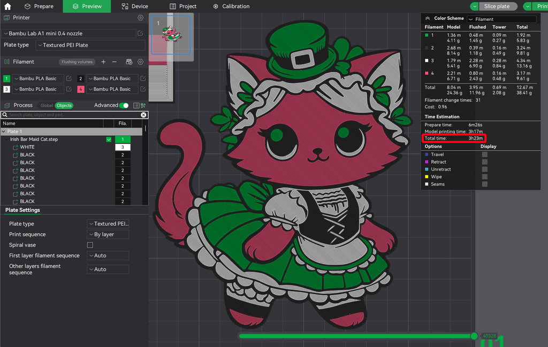Open Plate Settings plate type dropdown

pyautogui.click(x=108, y=224)
